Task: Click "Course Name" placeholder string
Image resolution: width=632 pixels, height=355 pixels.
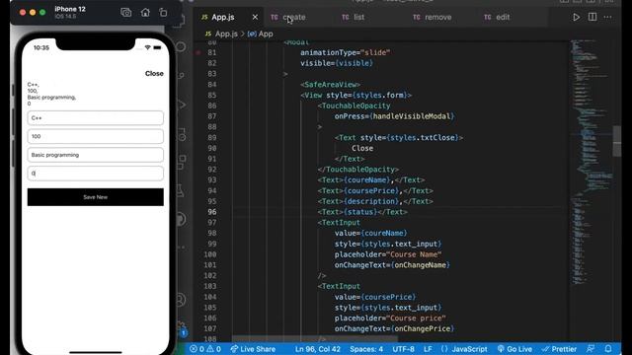Action: pos(414,254)
